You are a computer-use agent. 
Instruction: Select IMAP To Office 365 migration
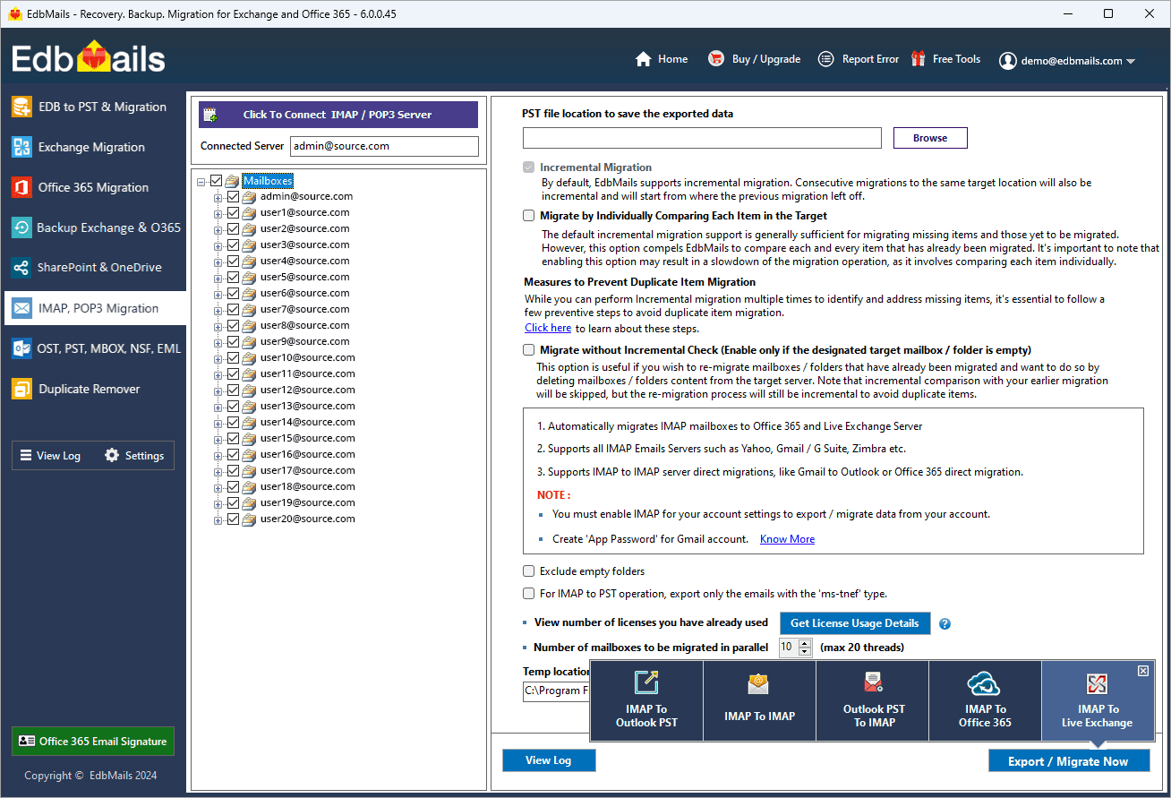[x=985, y=701]
